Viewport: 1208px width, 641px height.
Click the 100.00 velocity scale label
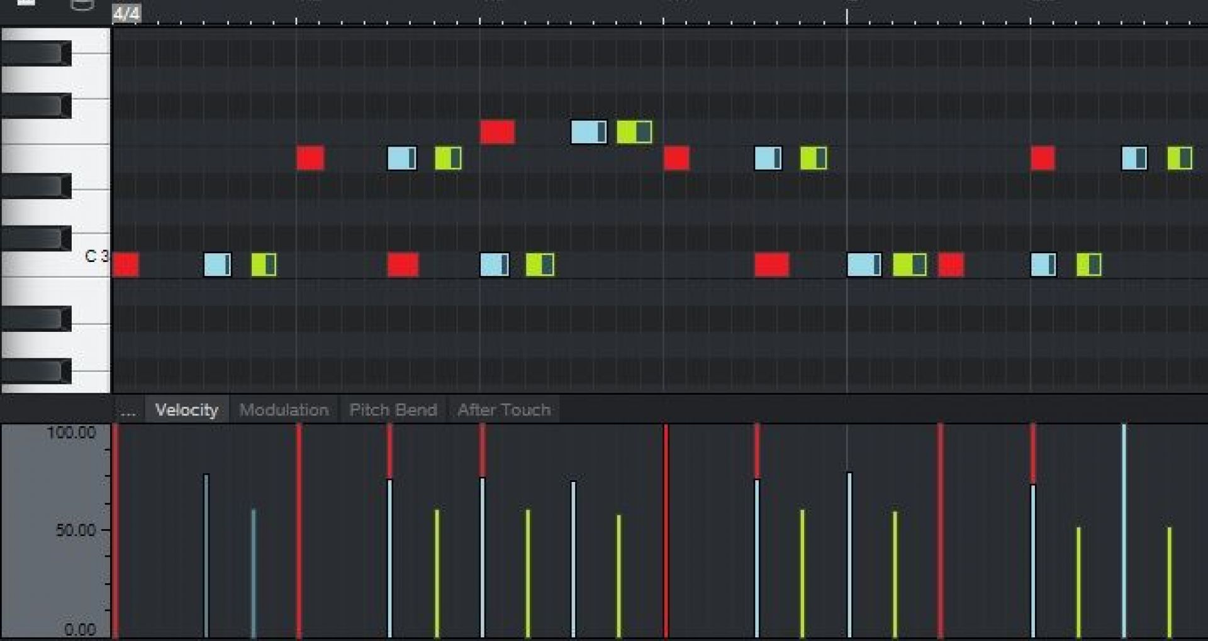tap(71, 432)
